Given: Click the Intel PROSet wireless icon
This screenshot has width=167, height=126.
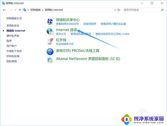Looking at the screenshot, I should pyautogui.click(x=50, y=52).
